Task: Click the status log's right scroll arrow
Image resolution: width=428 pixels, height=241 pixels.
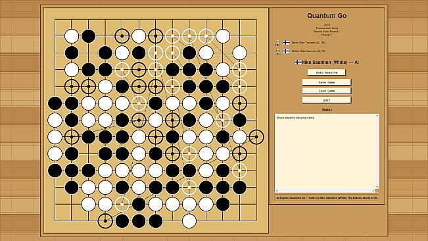Action: (373, 191)
